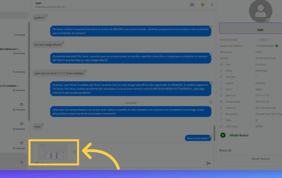The image size is (282, 178).
Task: Toggle the yellow star favorite icon
Action: coord(203,5)
